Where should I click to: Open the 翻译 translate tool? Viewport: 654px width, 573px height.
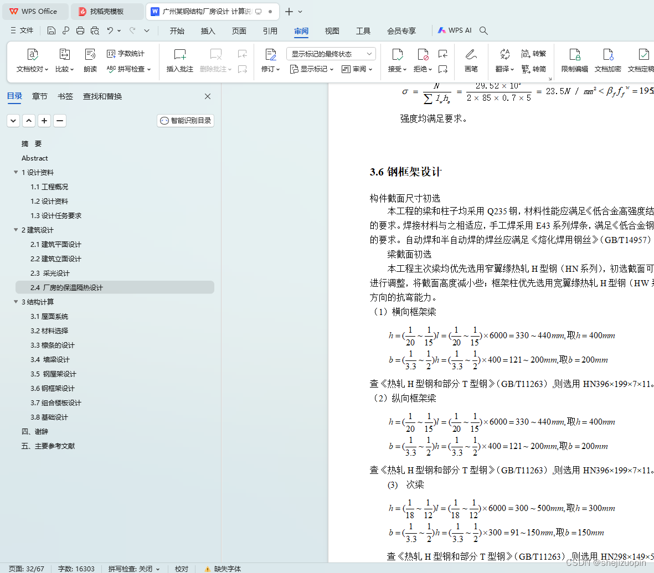point(504,61)
